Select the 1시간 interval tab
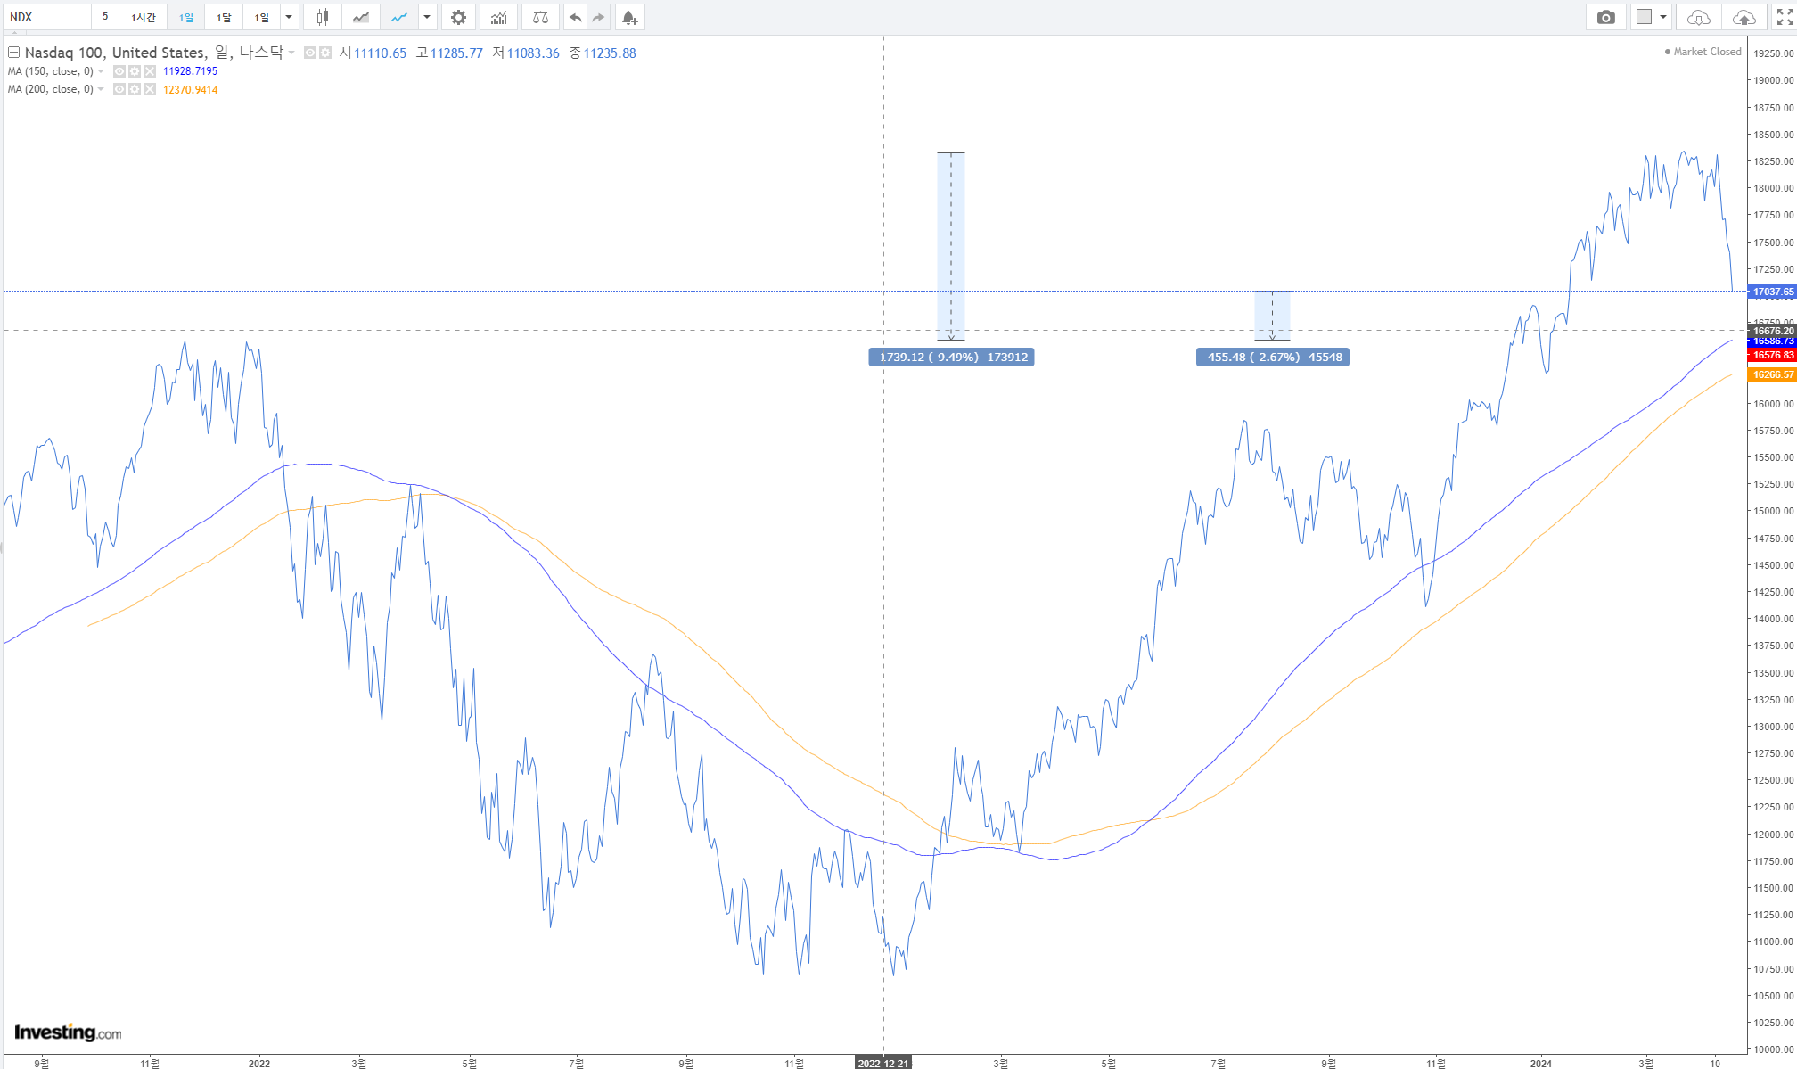 [143, 17]
